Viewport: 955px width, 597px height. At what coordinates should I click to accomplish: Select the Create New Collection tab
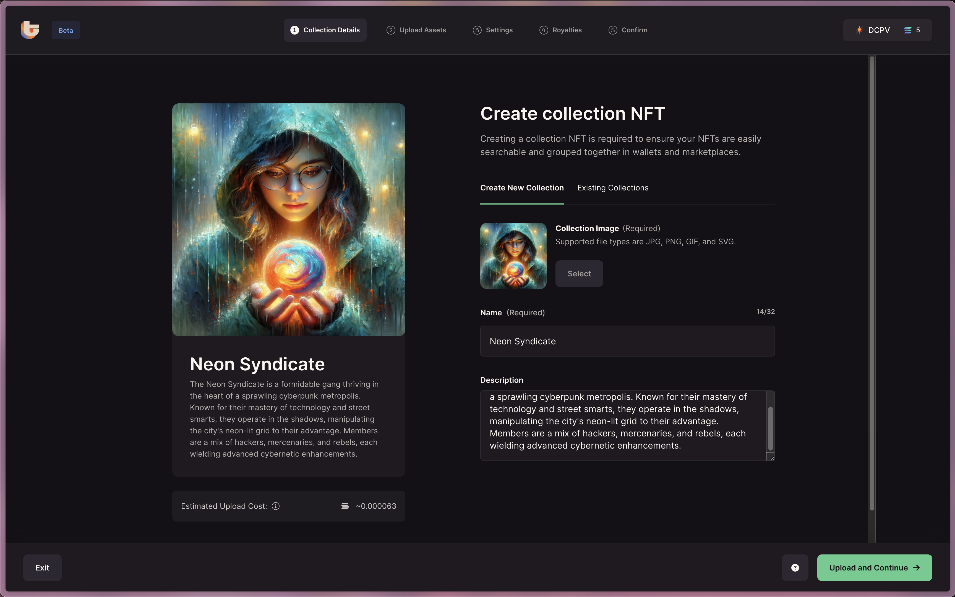[522, 188]
